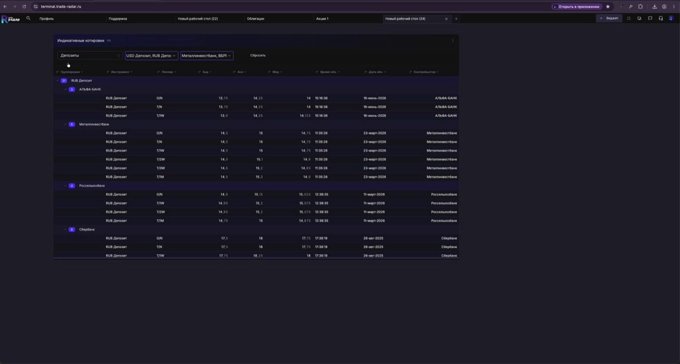The image size is (680, 364).
Task: Collapse the Металлинвестбанк group
Action: 66,125
